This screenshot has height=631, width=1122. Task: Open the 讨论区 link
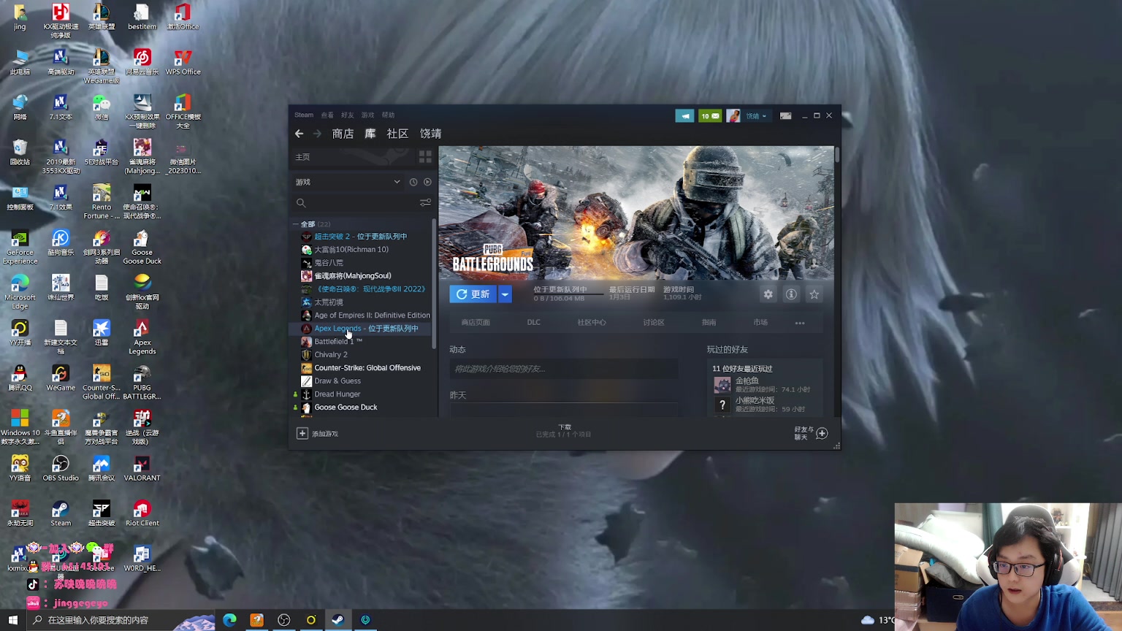point(654,323)
